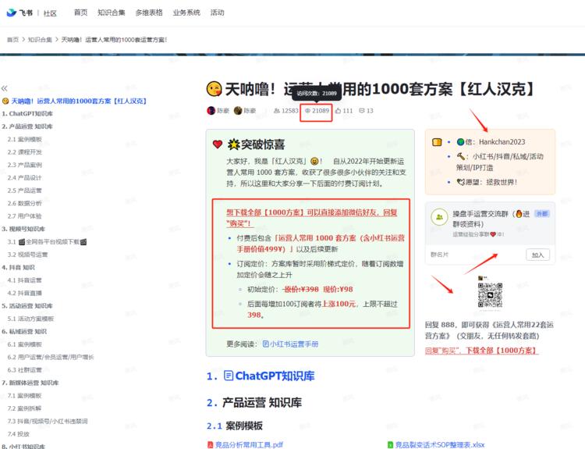Select sidebar item 2.1 案例模板
This screenshot has width=585, height=449.
pos(25,139)
